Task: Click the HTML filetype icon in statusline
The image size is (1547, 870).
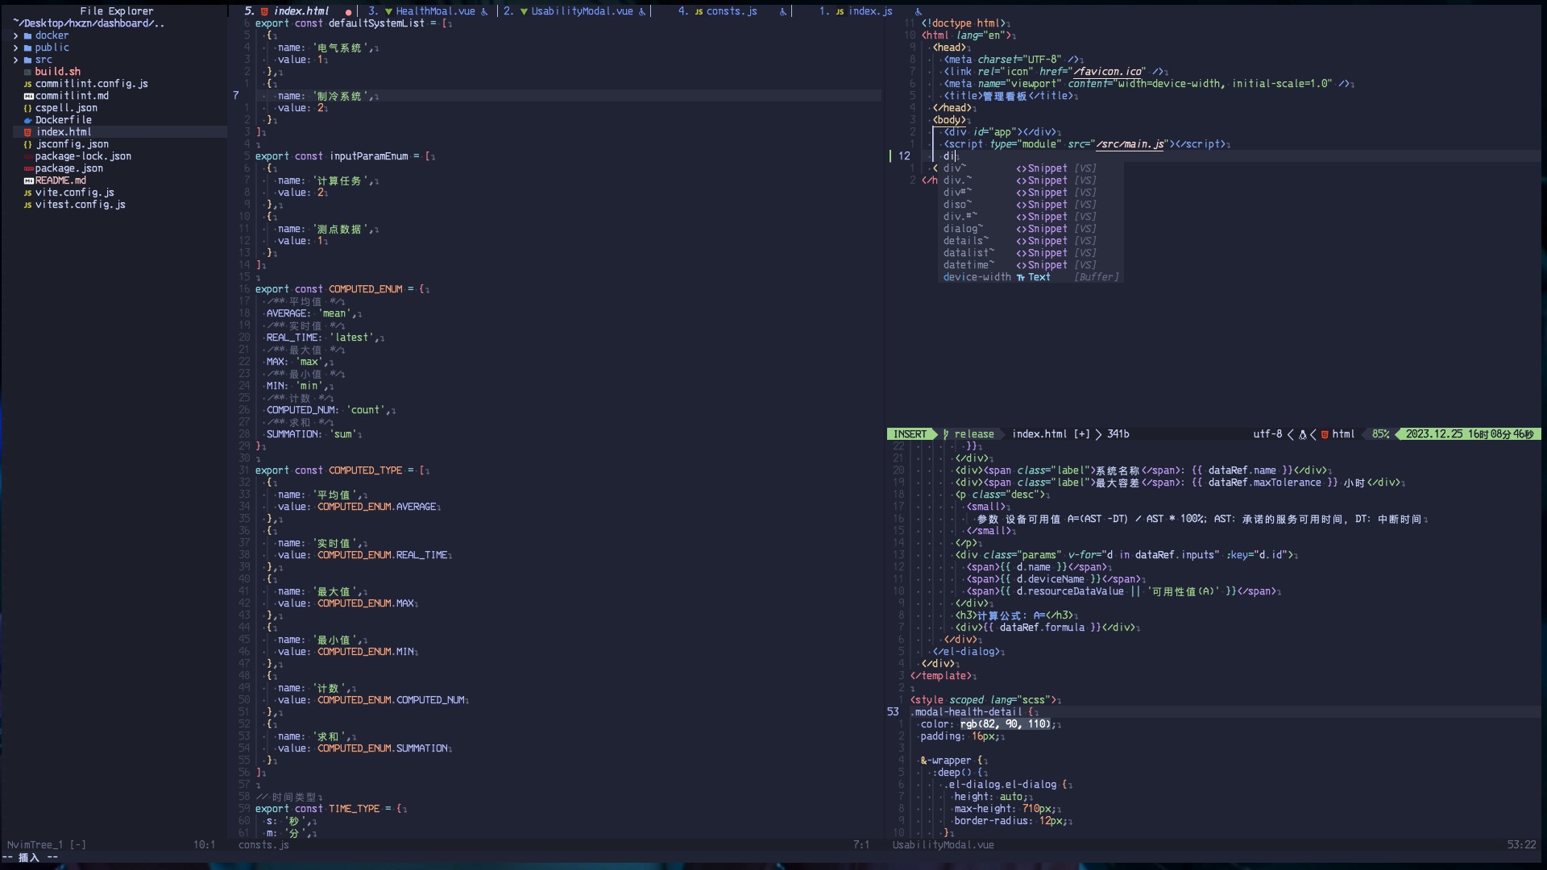Action: tap(1325, 434)
